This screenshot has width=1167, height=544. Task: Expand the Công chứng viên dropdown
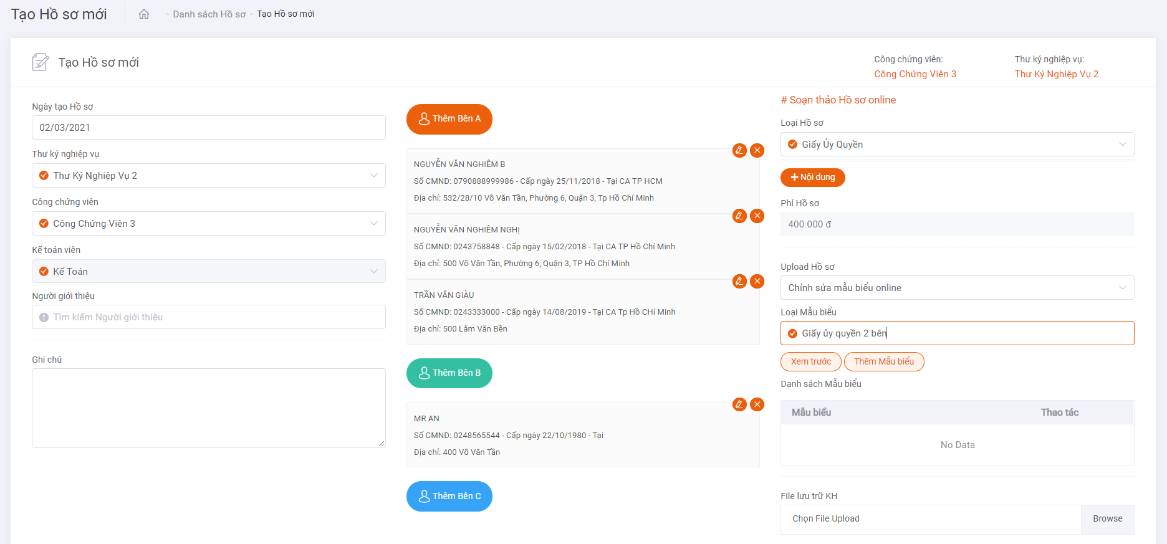coord(208,224)
